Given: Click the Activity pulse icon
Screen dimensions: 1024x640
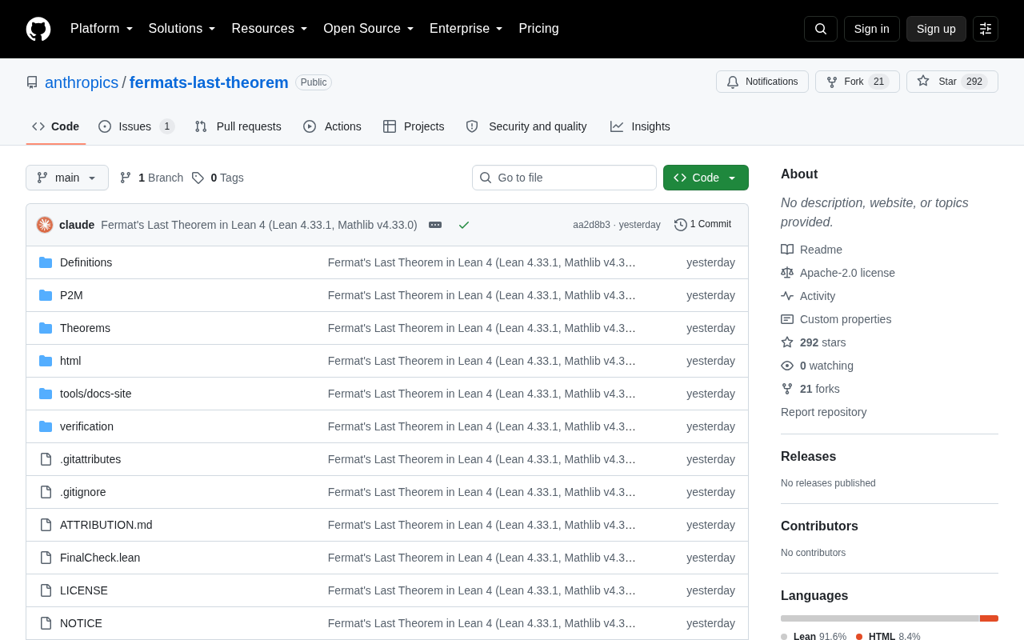Looking at the screenshot, I should click(x=787, y=296).
